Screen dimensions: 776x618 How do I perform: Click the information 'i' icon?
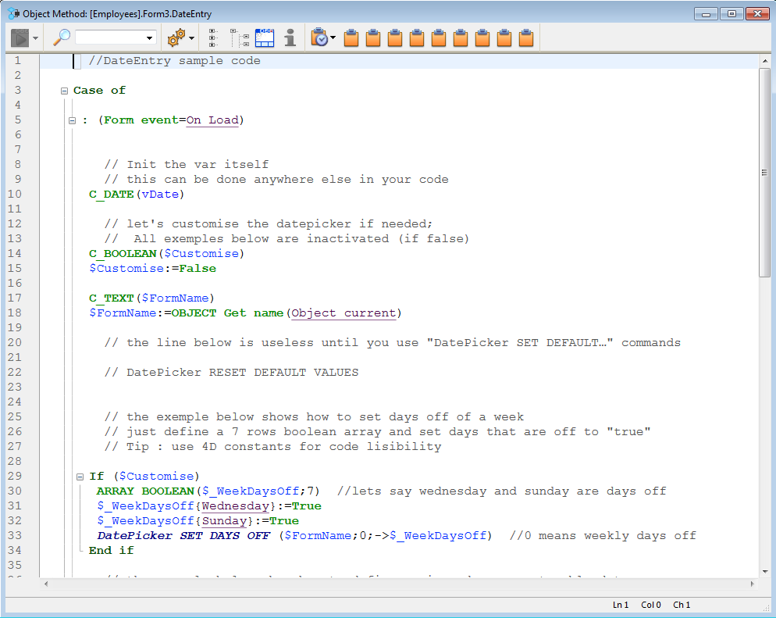click(x=290, y=38)
